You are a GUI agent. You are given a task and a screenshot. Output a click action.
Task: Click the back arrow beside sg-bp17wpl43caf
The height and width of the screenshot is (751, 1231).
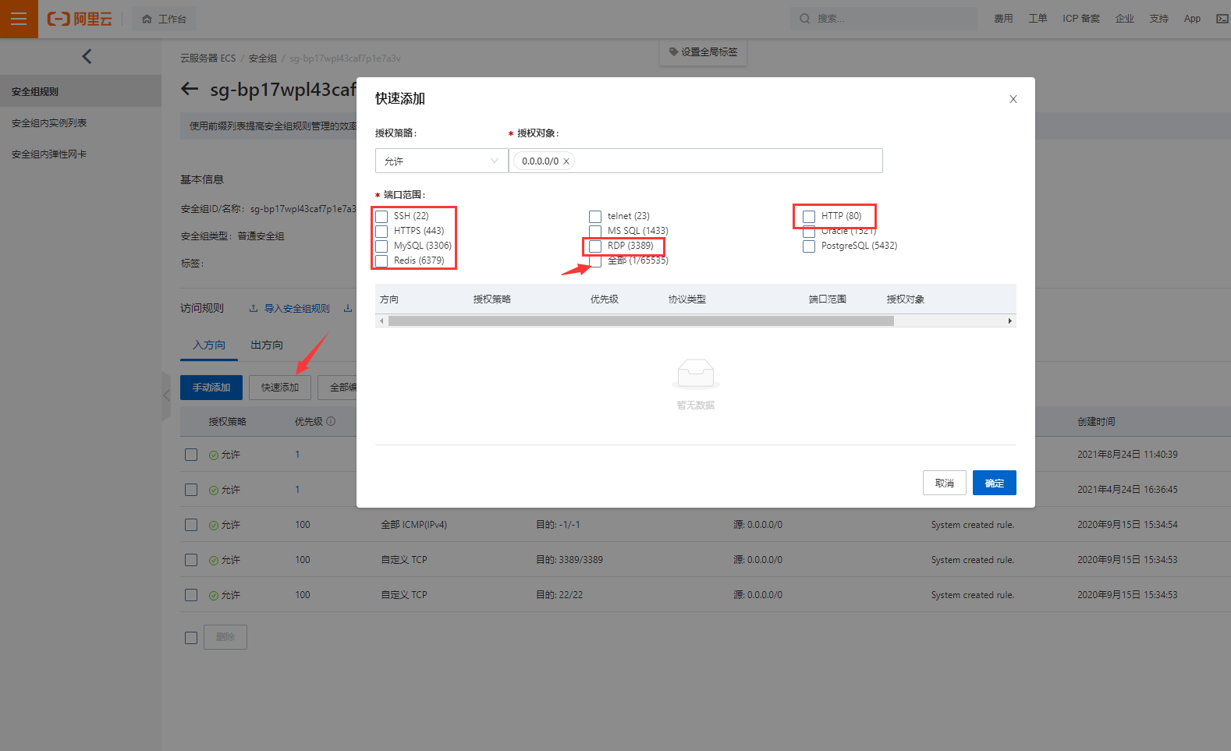tap(190, 90)
